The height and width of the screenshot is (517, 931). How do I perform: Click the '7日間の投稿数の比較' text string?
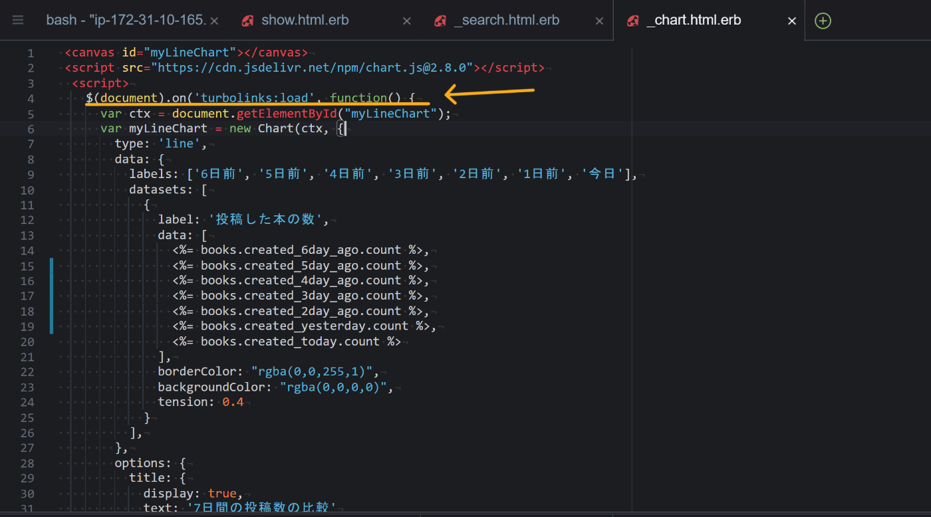[262, 508]
